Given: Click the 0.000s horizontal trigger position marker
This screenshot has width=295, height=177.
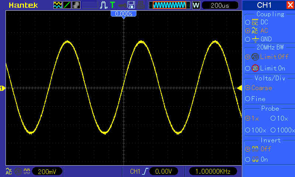Looking at the screenshot, I should pyautogui.click(x=124, y=14).
